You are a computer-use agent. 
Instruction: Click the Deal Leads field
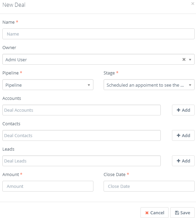pos(82,161)
